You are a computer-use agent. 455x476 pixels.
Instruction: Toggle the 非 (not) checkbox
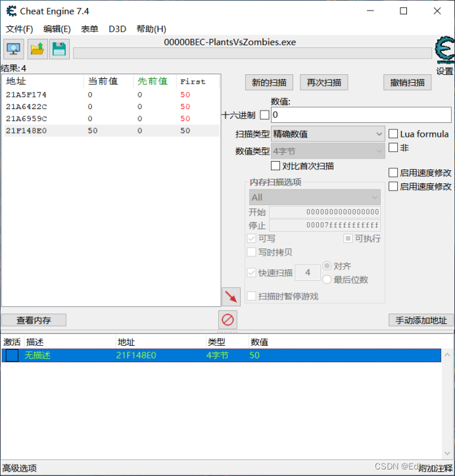point(393,147)
